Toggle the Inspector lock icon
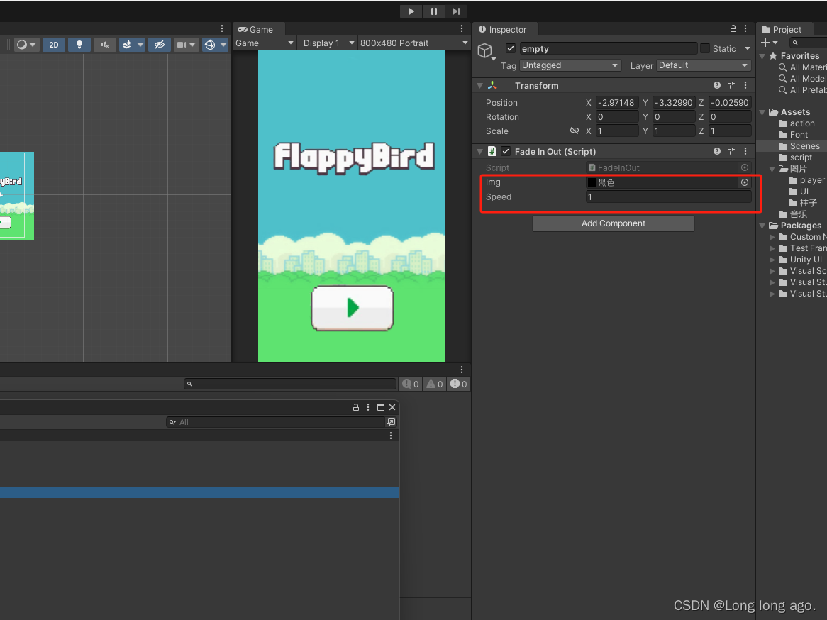The image size is (827, 620). click(733, 28)
